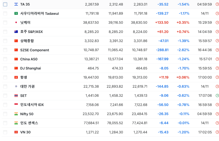
Task: Open the TA 35 index link
Action: 25,4
